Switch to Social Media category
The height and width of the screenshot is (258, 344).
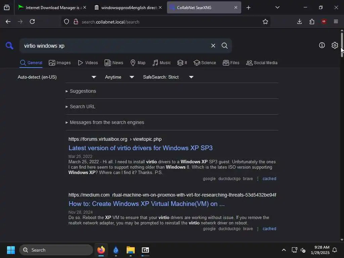point(262,63)
